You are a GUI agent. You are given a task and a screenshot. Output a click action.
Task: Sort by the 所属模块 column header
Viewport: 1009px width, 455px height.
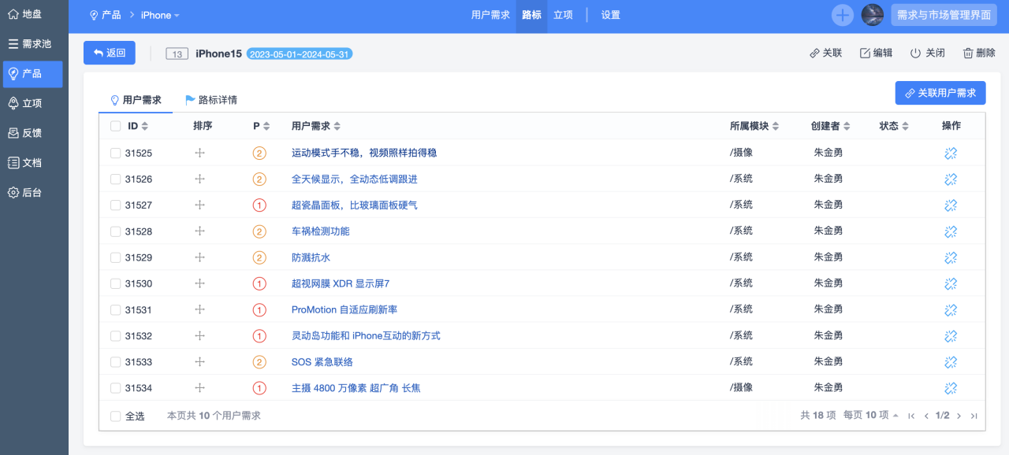pyautogui.click(x=754, y=126)
